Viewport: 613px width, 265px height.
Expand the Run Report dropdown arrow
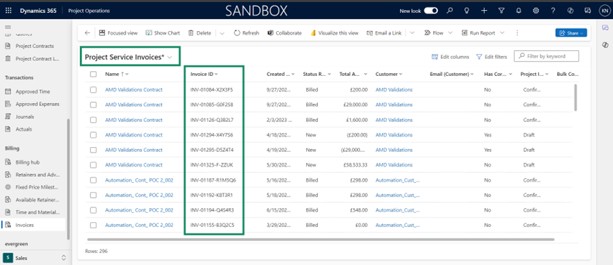click(x=502, y=33)
